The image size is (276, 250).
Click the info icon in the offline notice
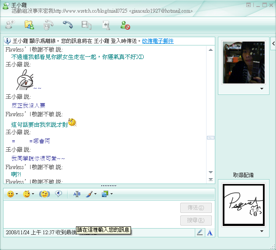point(7,41)
